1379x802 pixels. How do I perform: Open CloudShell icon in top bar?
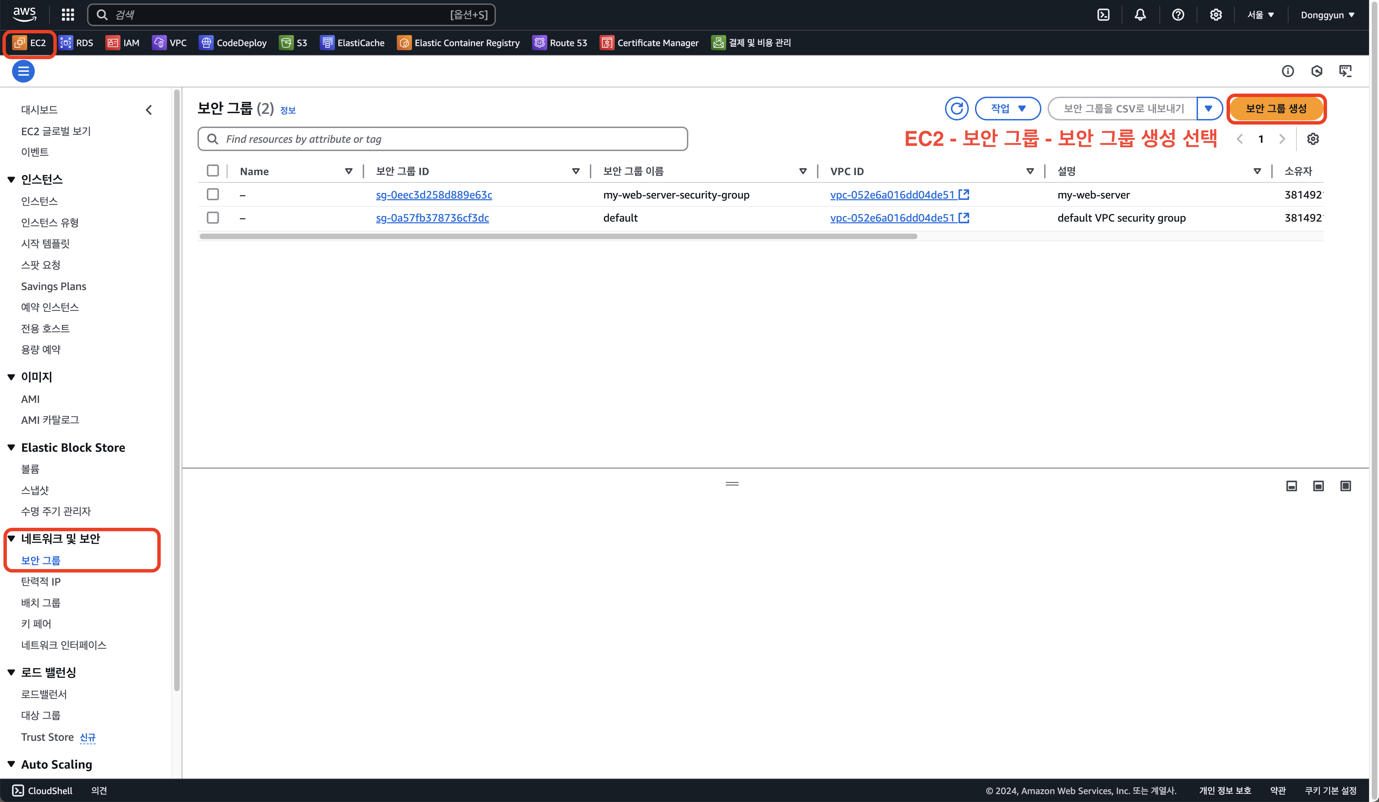point(1103,15)
